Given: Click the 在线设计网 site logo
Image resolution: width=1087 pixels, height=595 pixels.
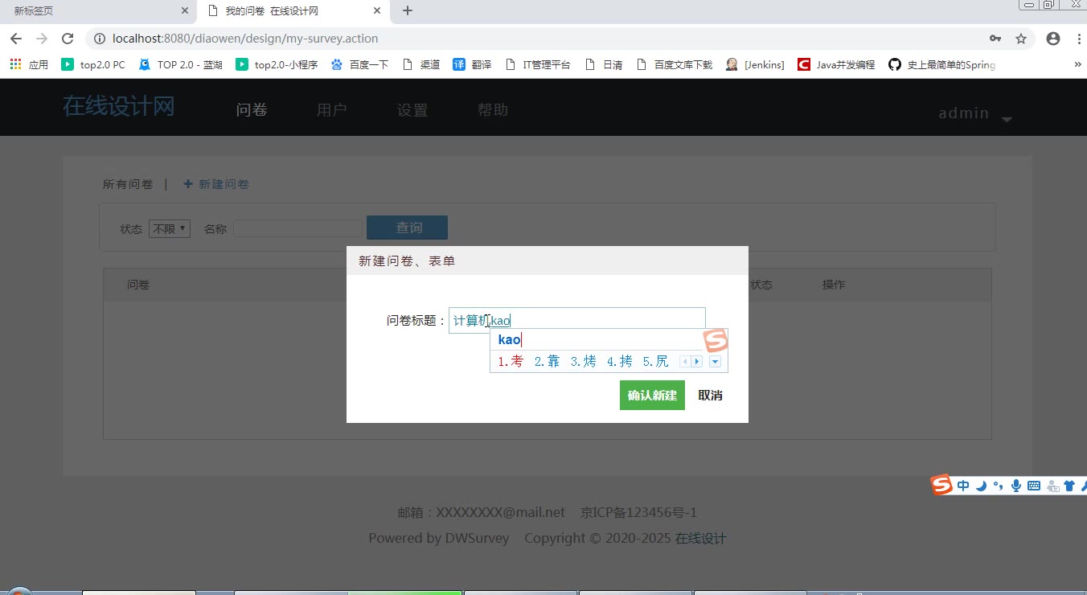Looking at the screenshot, I should pos(119,106).
